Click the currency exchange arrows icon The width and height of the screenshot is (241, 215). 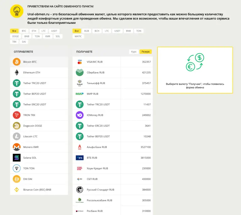tap(195, 62)
